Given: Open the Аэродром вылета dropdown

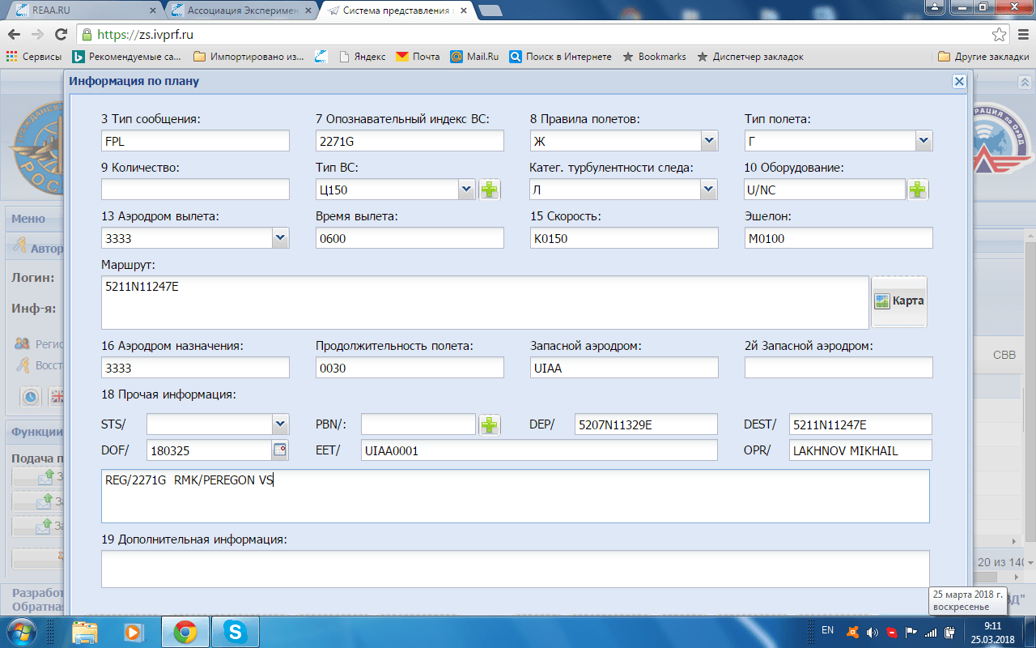Looking at the screenshot, I should click(280, 238).
